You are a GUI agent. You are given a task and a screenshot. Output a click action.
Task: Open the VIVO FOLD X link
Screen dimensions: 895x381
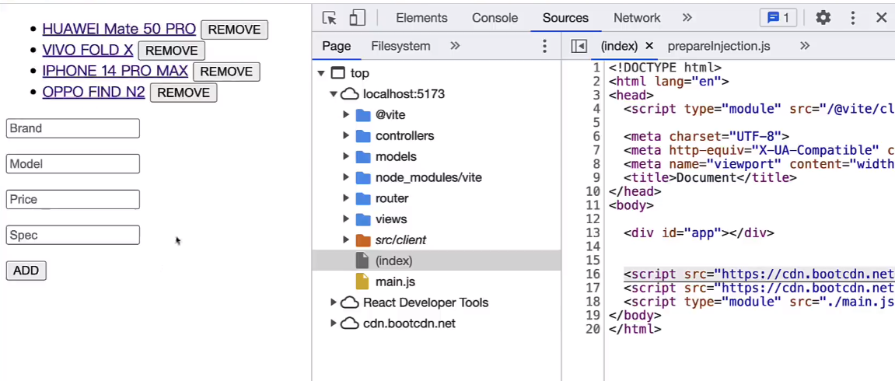pyautogui.click(x=88, y=51)
